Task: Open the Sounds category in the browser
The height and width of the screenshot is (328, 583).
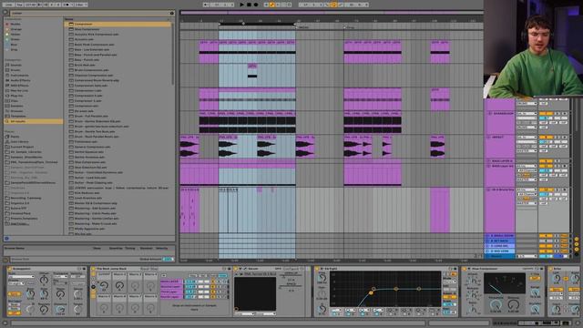Action: coord(15,65)
